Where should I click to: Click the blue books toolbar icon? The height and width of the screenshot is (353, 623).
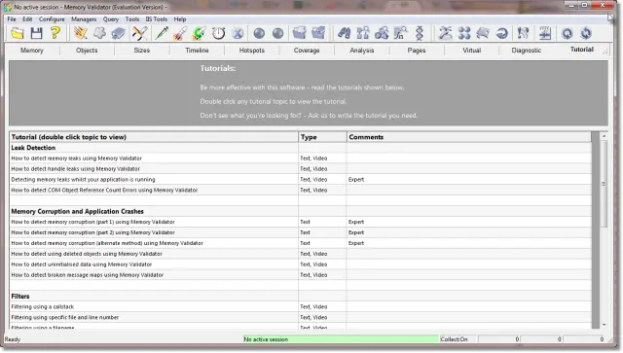coord(119,33)
